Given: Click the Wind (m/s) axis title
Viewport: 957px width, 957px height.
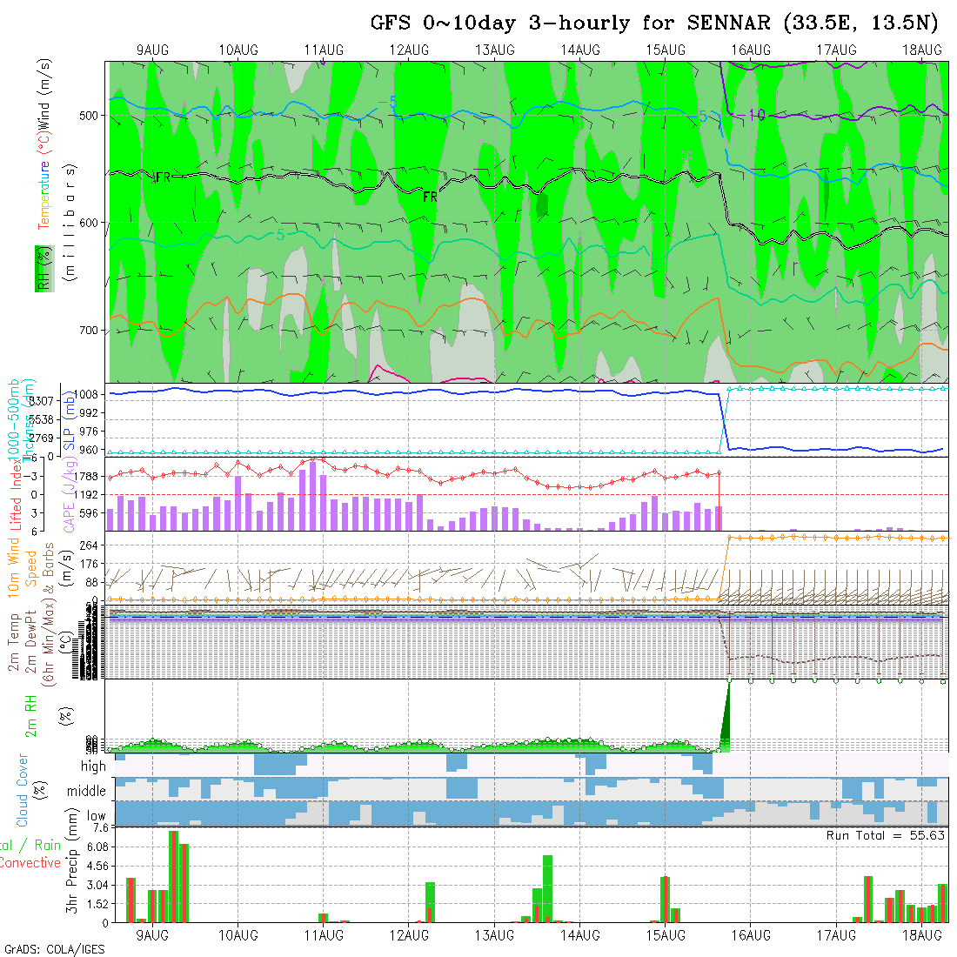Looking at the screenshot, I should (44, 95).
